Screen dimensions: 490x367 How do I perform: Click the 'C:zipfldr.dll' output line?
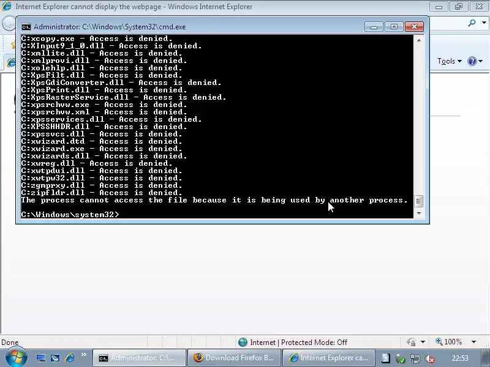point(102,193)
